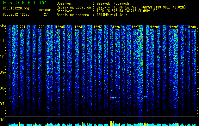Click the 0.8 frequency axis label
The width and height of the screenshot is (199, 126).
pos(3,88)
